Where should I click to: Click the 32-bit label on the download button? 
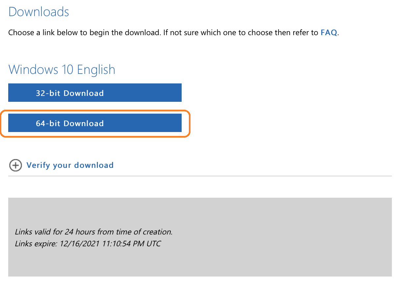click(49, 93)
